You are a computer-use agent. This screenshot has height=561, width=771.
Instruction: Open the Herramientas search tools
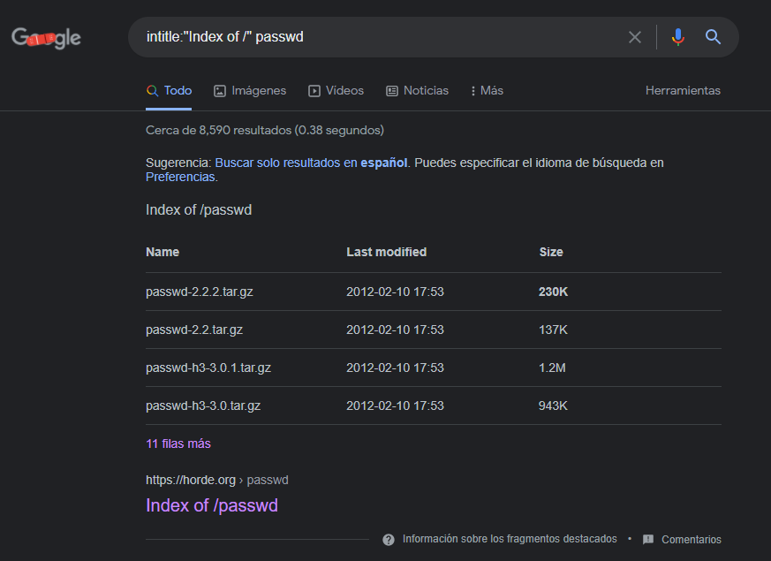click(683, 90)
